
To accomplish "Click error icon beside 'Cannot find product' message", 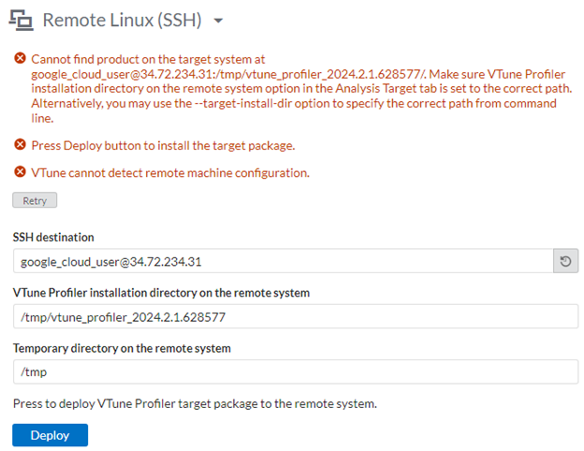I will point(20,58).
